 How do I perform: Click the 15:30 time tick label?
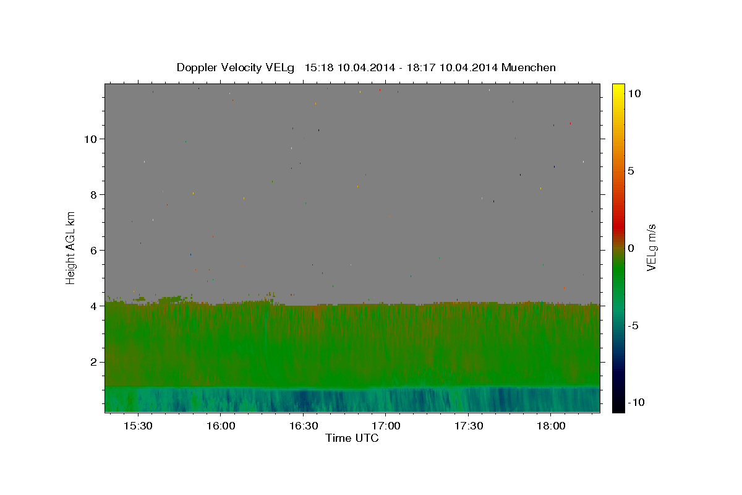coord(138,426)
